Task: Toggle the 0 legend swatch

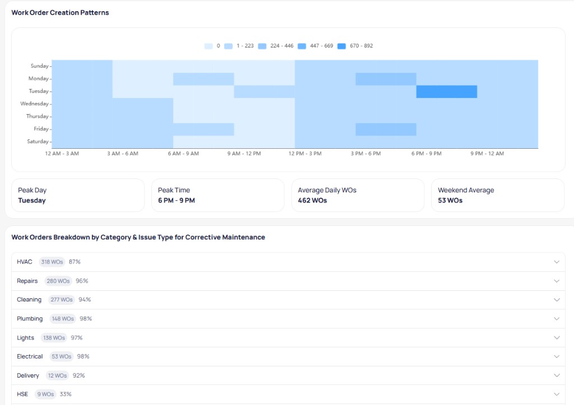Action: point(209,46)
